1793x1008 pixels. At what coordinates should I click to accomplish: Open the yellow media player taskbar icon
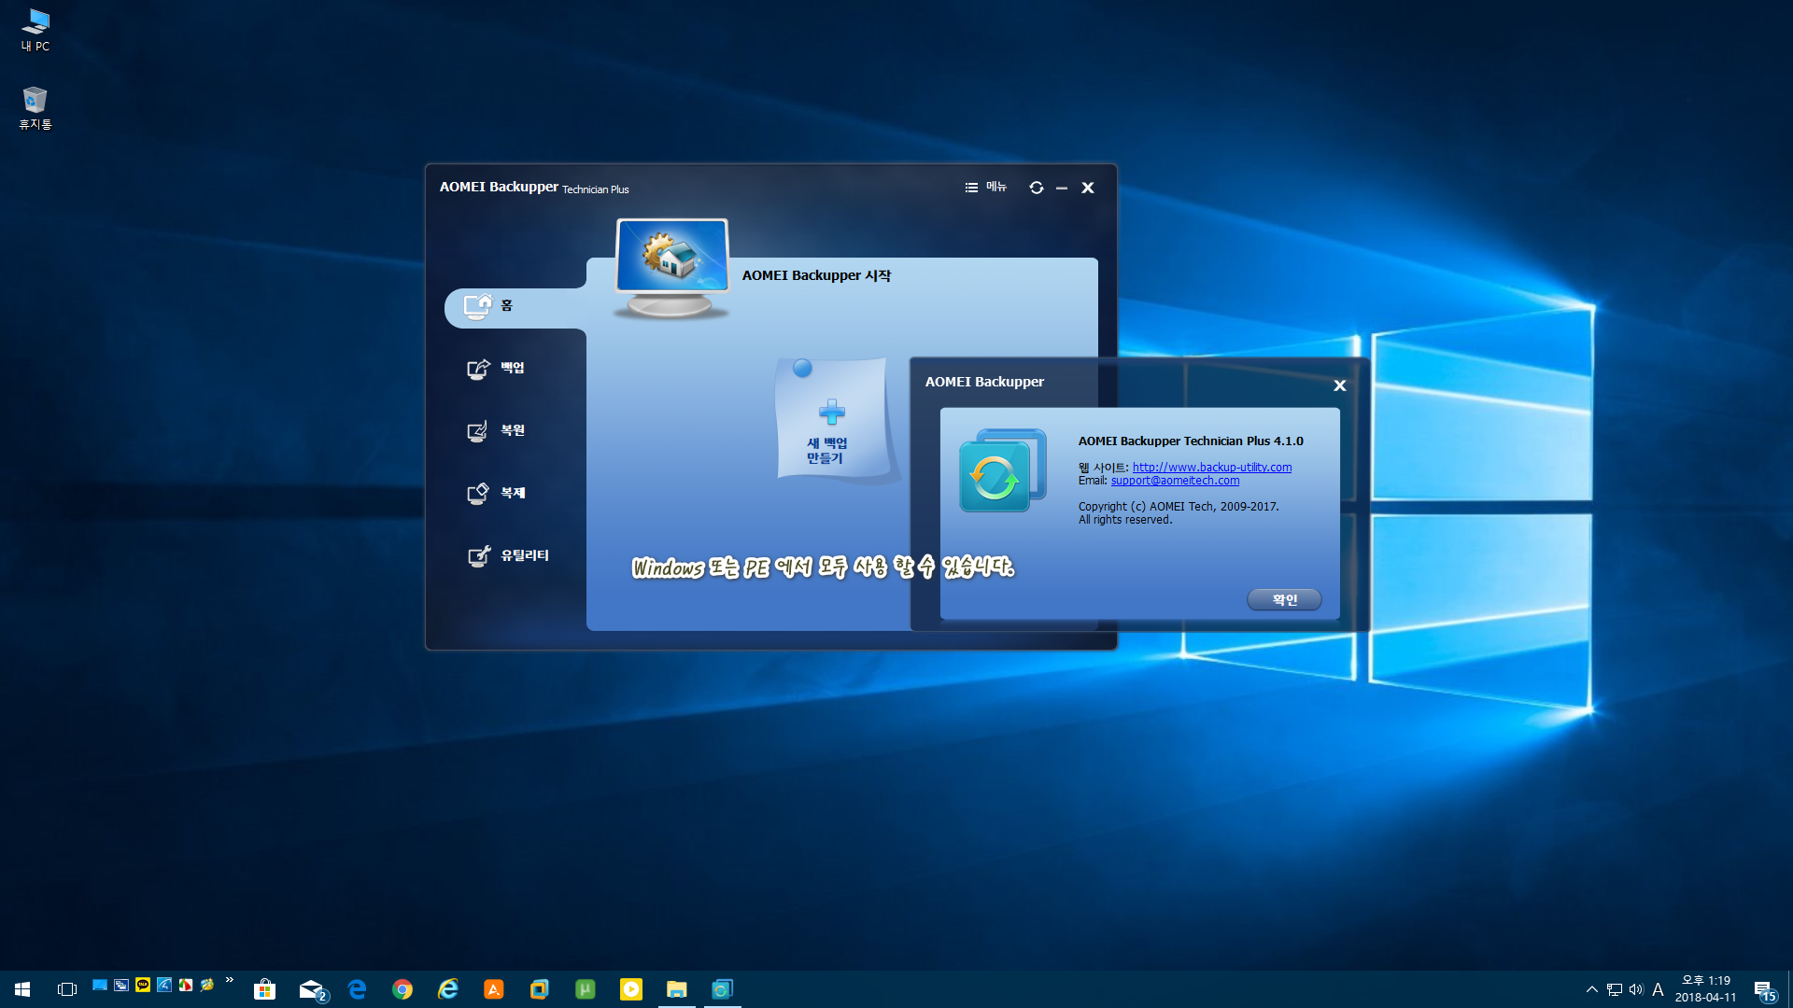(631, 989)
